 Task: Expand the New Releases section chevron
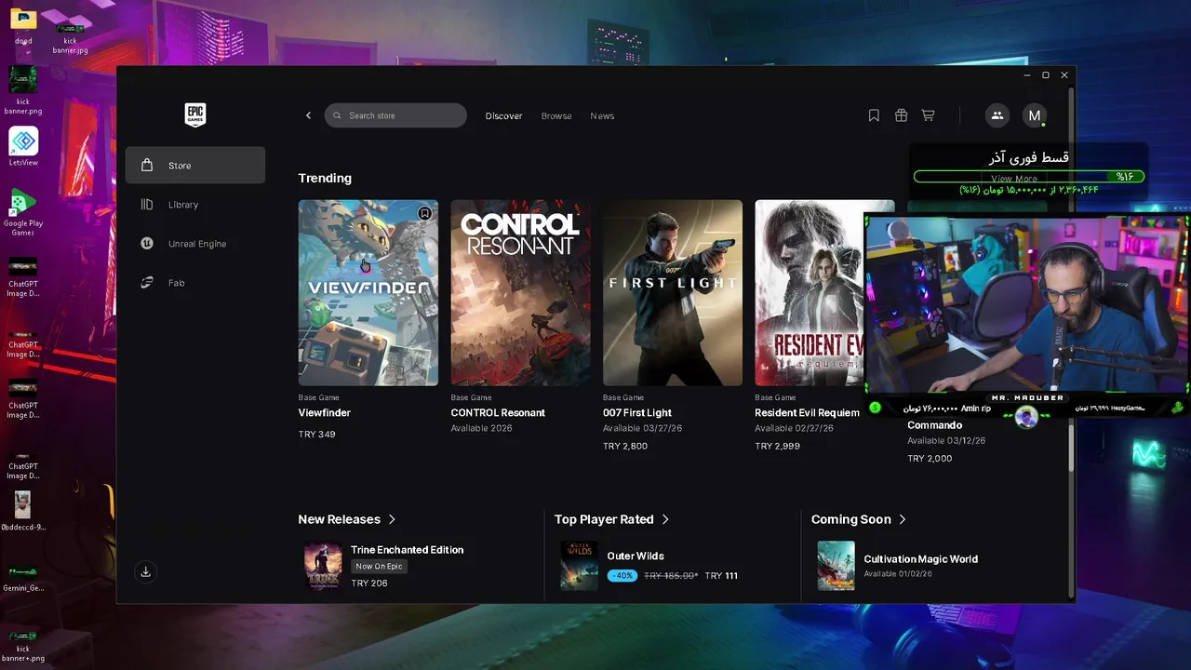pyautogui.click(x=392, y=519)
